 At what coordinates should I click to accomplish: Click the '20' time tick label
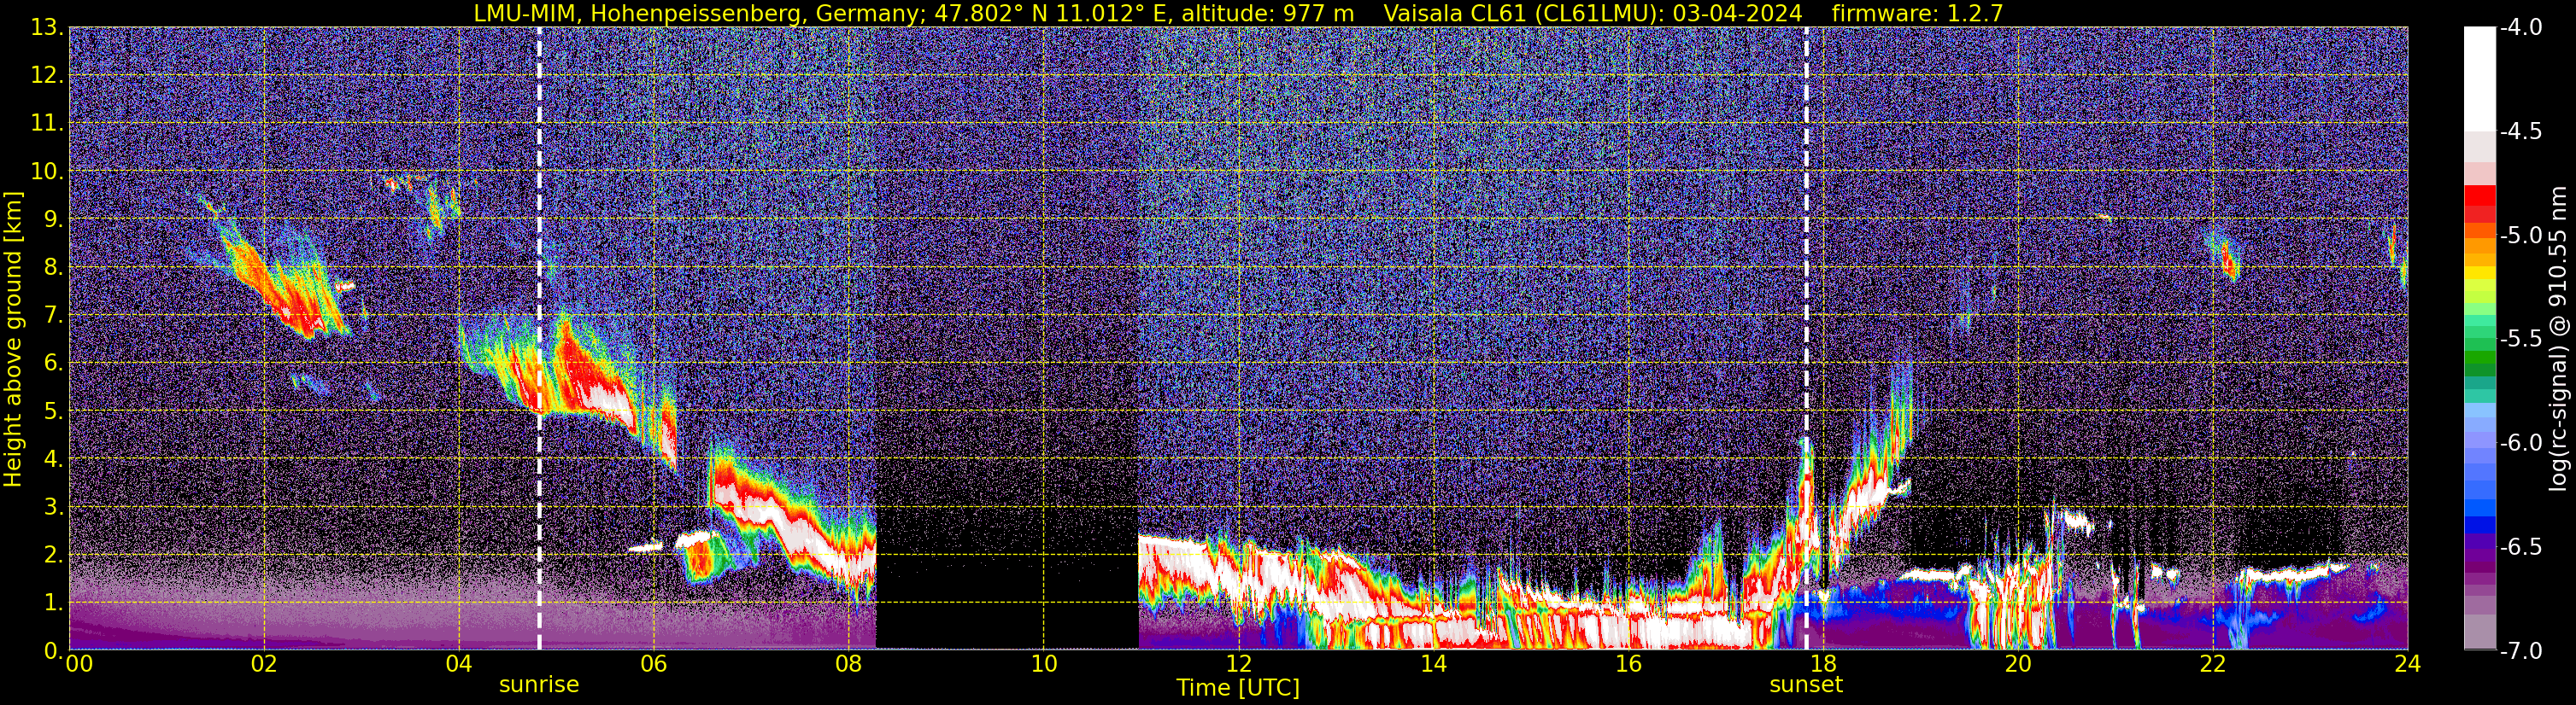2018,664
